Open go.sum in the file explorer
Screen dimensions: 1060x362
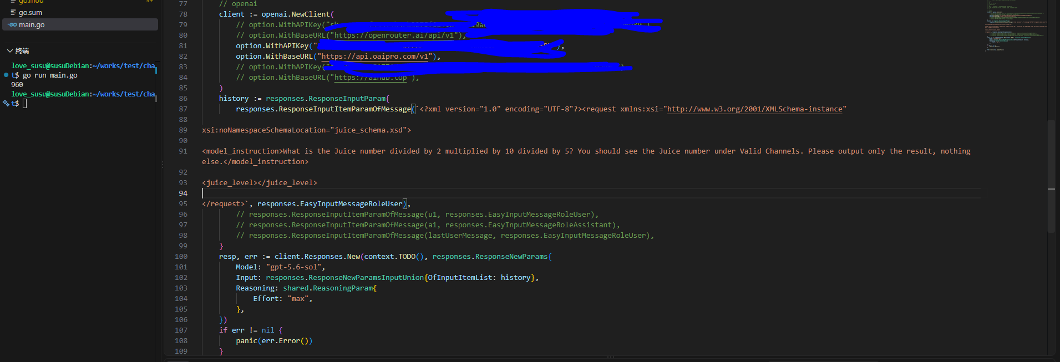[x=80, y=12]
